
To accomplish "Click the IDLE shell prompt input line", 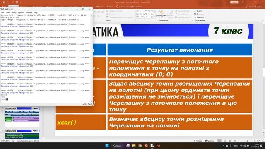I will (46, 99).
